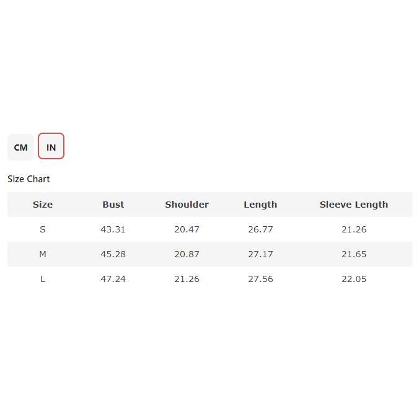Select the Length column header
Viewport: 419px width, 419px height.
260,205
